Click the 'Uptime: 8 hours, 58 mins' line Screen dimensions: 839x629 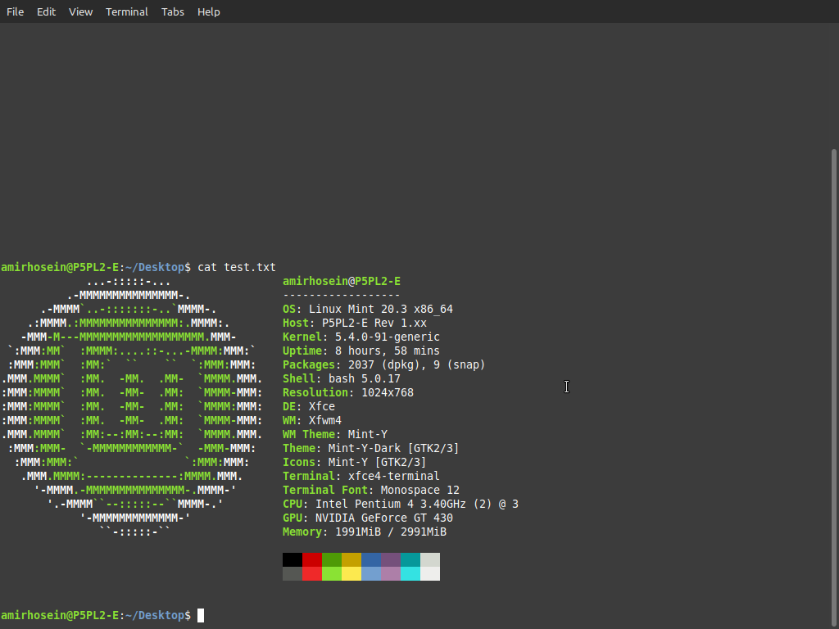(x=361, y=351)
